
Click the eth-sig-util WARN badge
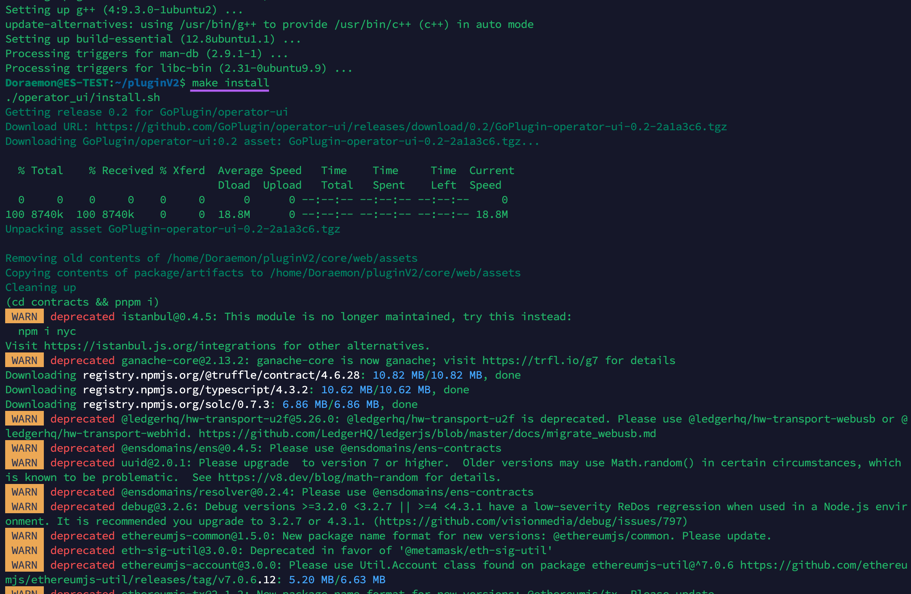tap(24, 550)
